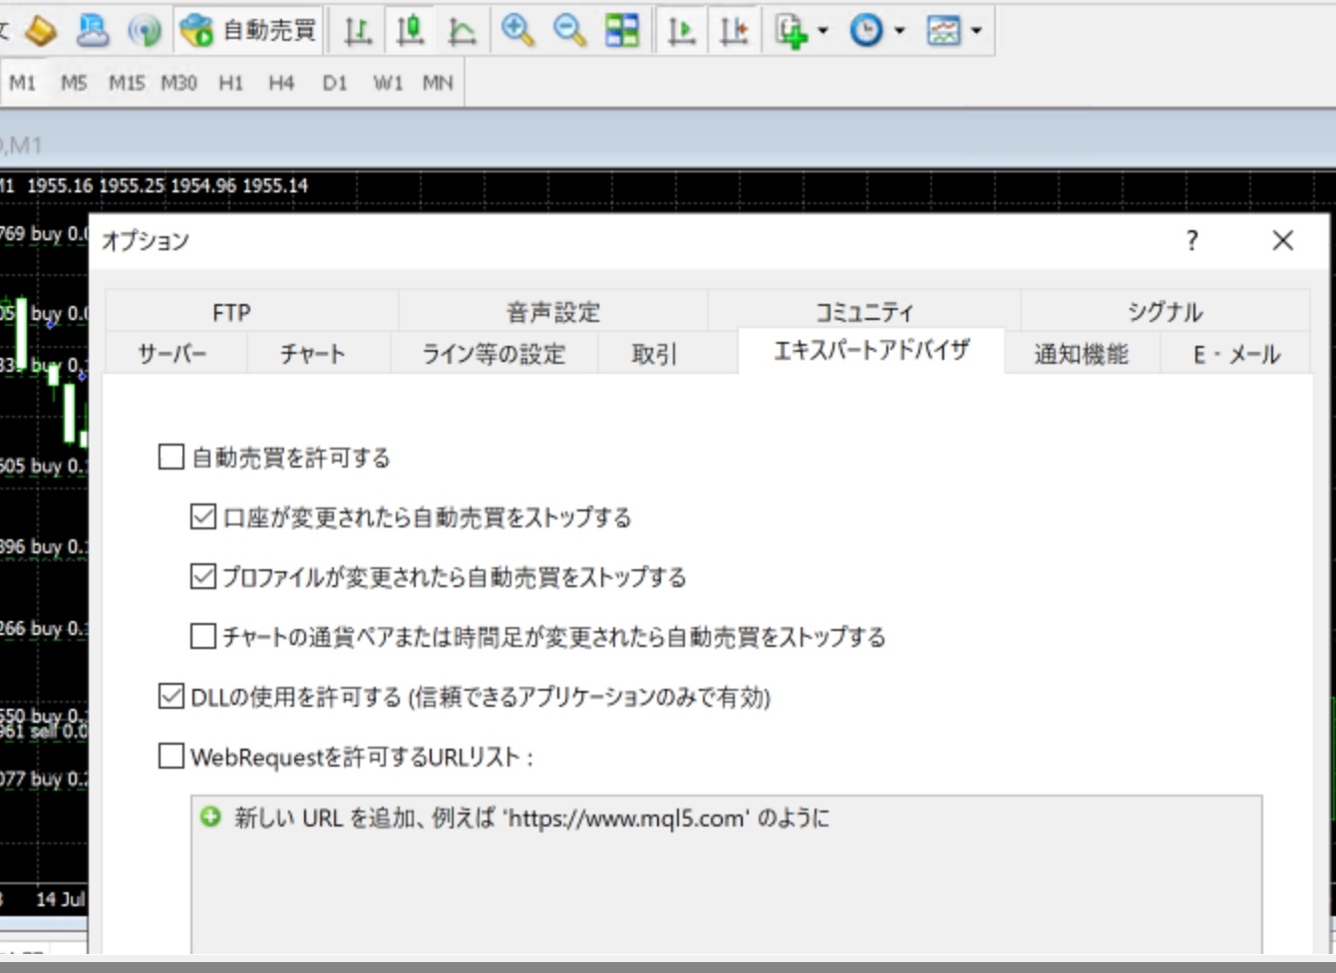Open the templates dropdown arrow

[976, 31]
